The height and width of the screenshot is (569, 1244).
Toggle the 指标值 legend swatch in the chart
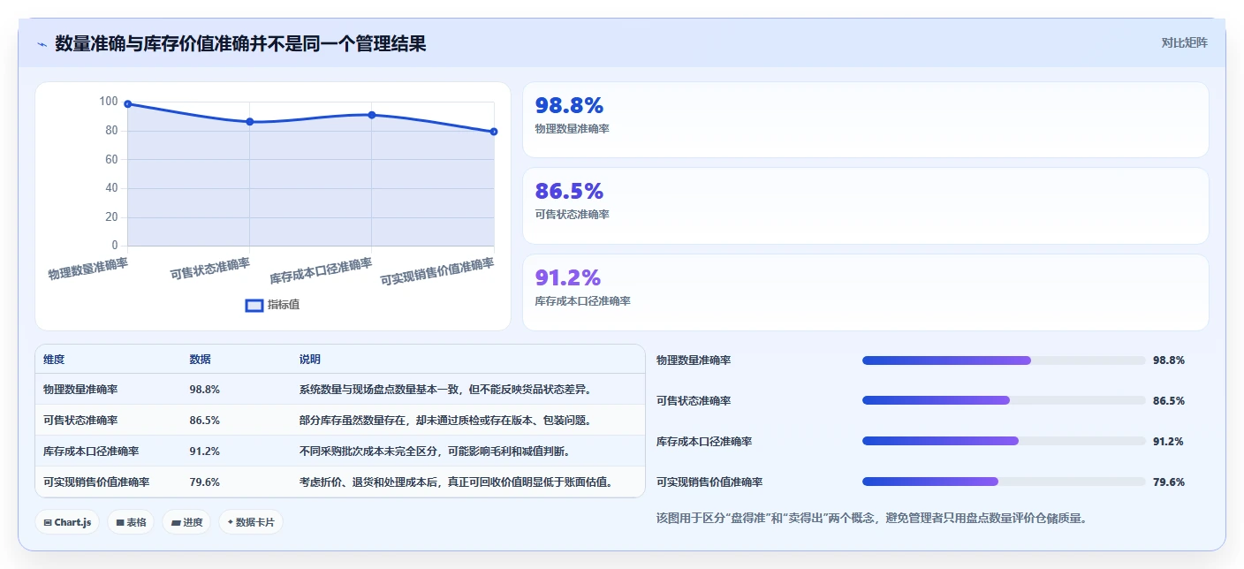[x=254, y=305]
